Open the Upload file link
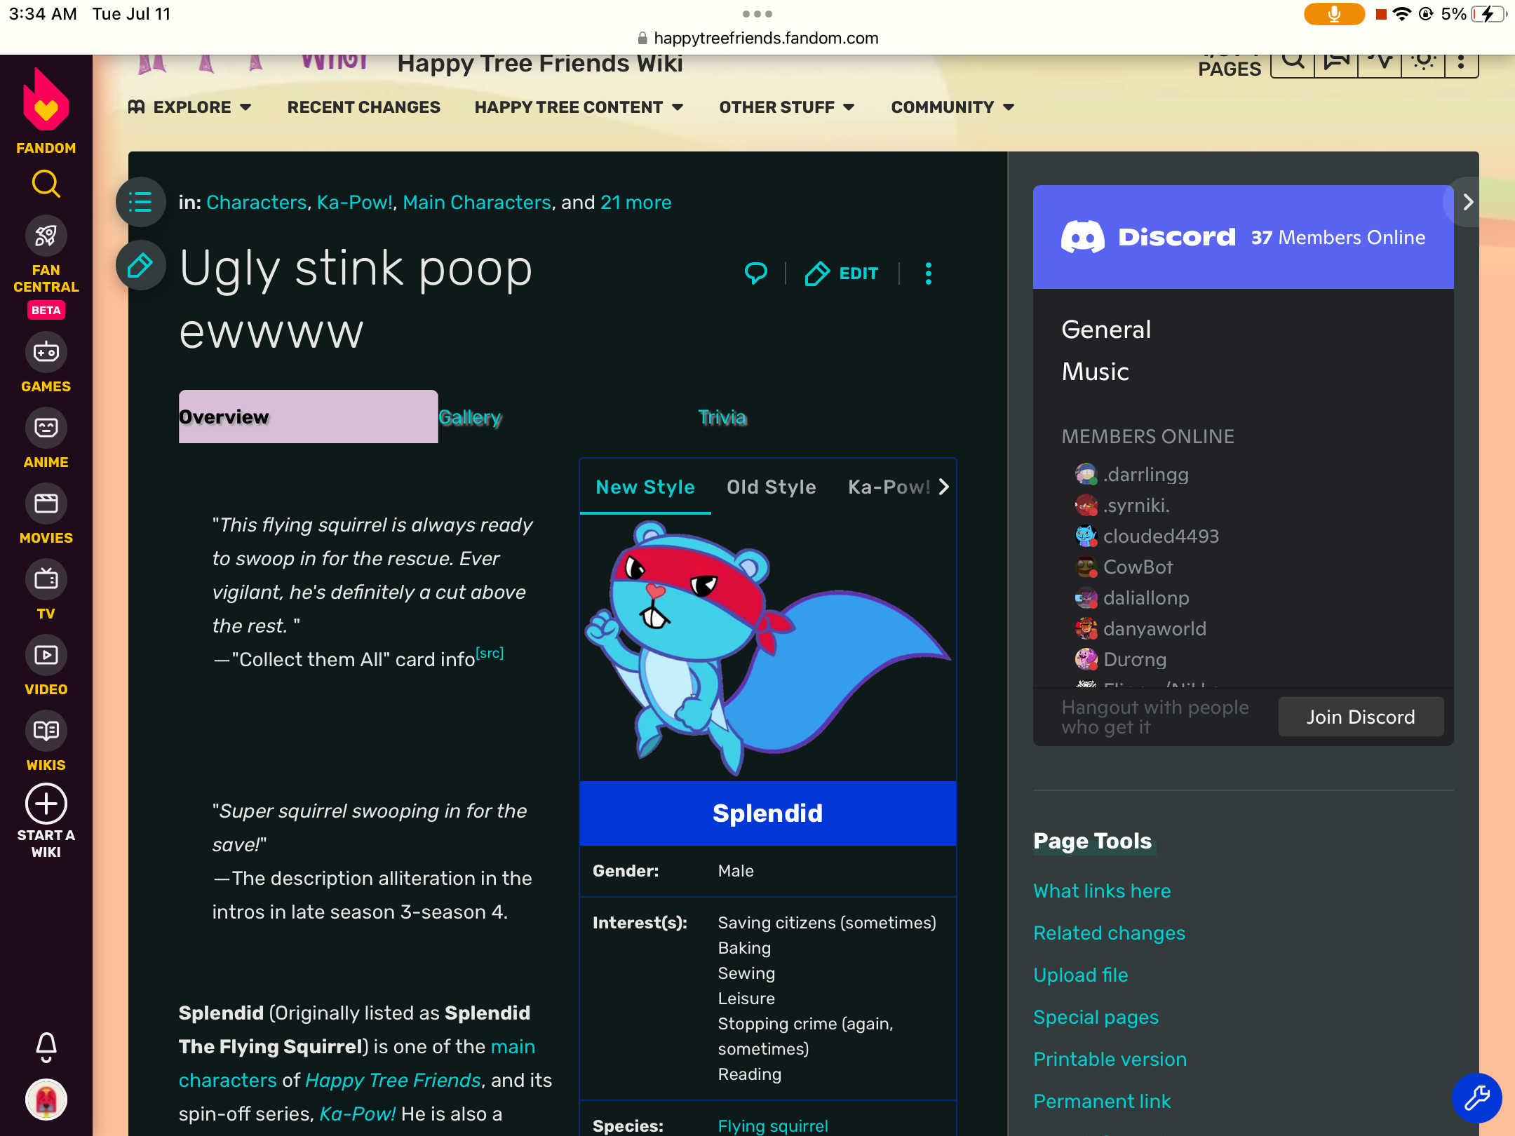 [x=1081, y=975]
